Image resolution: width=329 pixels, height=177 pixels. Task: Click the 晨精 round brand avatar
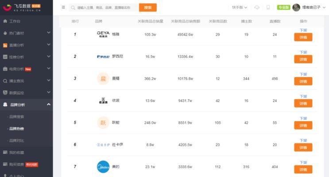(103, 79)
